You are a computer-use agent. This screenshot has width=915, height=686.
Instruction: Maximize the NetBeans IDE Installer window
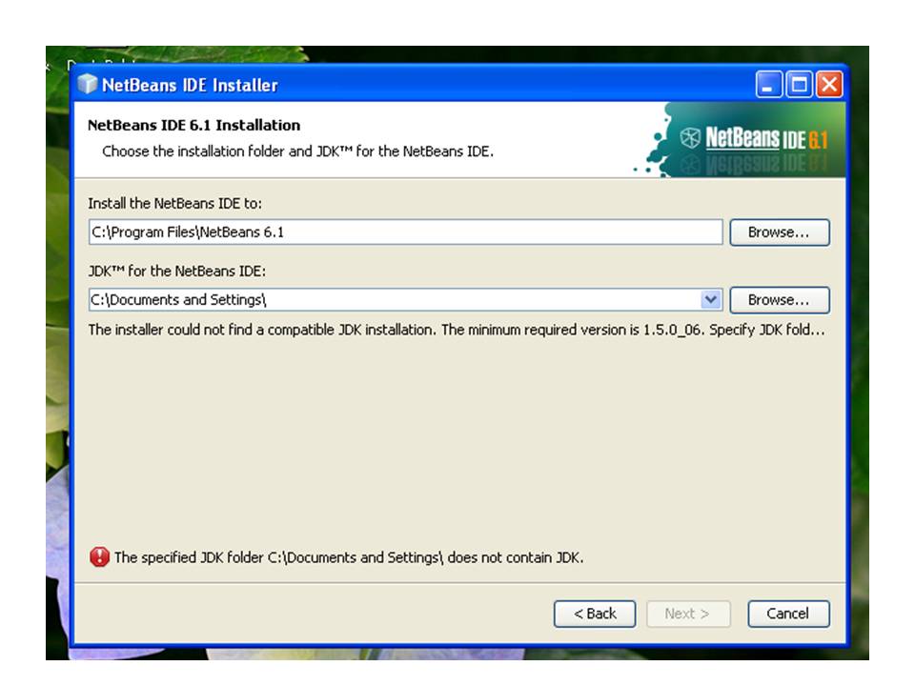click(799, 85)
